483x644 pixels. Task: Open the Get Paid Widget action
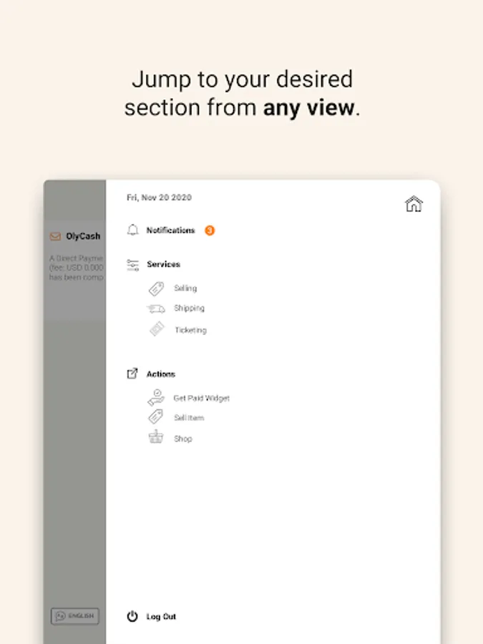click(x=202, y=398)
